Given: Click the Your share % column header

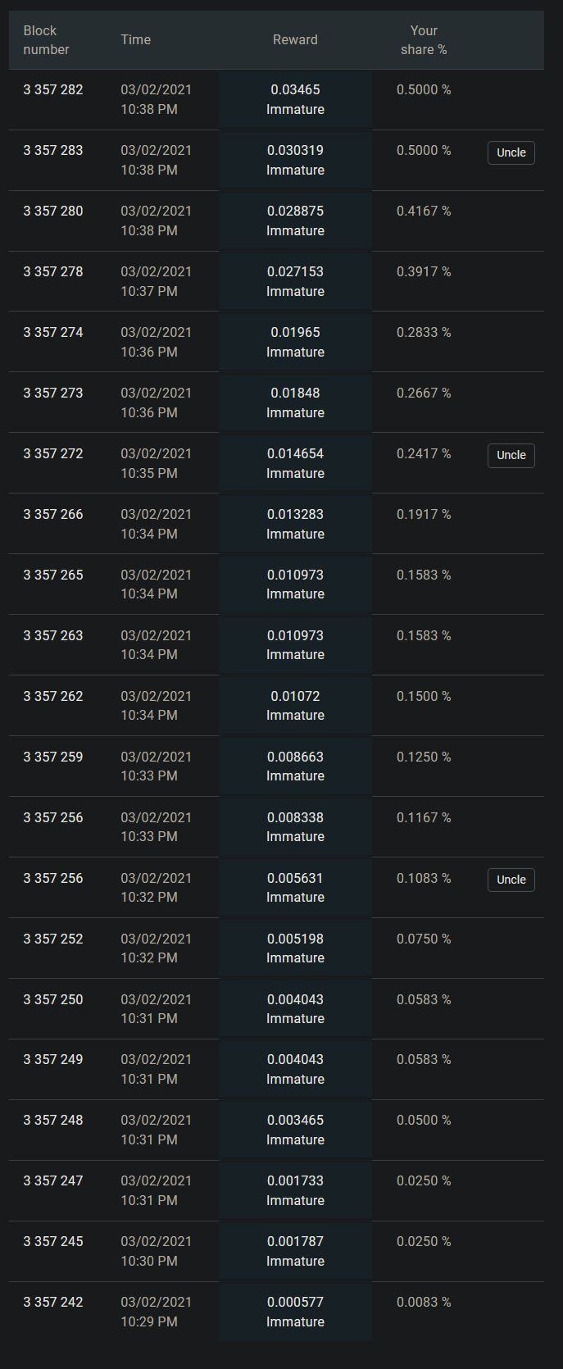Looking at the screenshot, I should (x=424, y=40).
